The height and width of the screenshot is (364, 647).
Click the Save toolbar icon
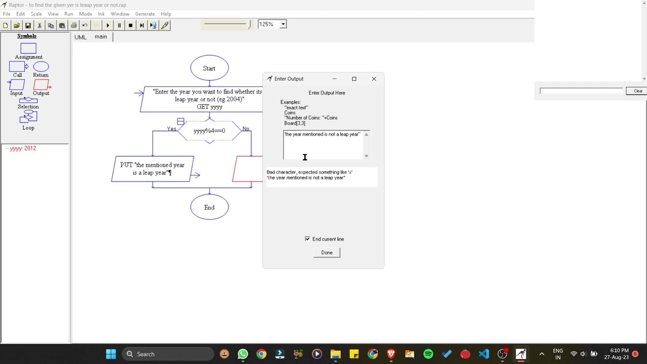pyautogui.click(x=28, y=25)
